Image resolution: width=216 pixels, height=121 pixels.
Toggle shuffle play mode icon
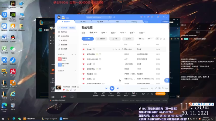tap(156, 88)
